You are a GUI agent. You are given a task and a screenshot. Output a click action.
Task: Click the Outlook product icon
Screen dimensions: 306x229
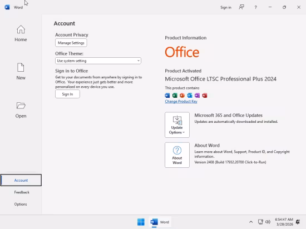190,95
